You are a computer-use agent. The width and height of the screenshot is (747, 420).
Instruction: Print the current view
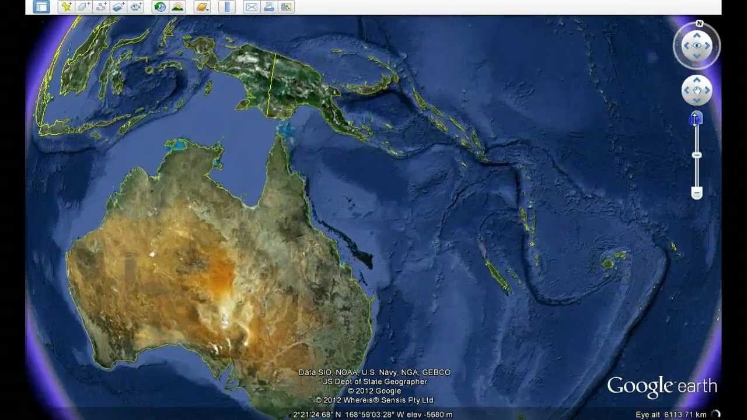coord(269,7)
